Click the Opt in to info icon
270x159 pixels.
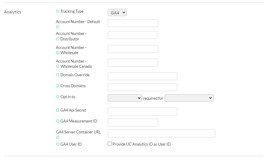click(x=58, y=97)
